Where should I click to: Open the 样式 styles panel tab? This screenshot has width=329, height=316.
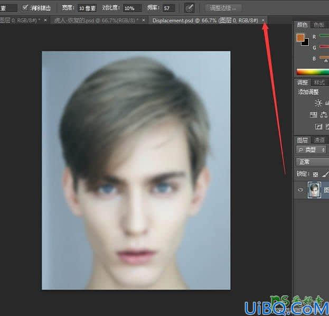click(x=319, y=82)
